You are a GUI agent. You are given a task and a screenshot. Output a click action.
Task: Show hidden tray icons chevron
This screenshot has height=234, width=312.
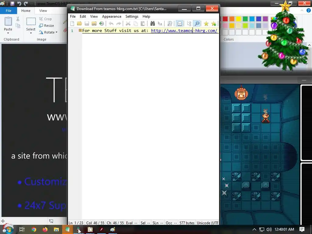(x=254, y=229)
